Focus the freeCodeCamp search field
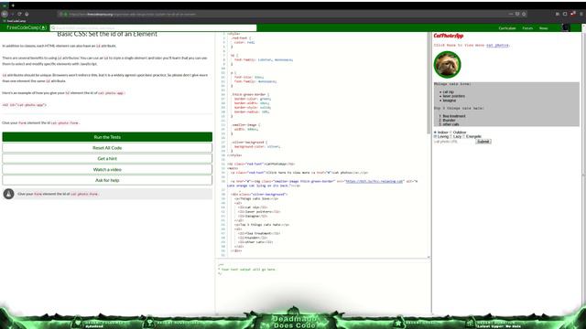The image size is (586, 329). [x=153, y=28]
